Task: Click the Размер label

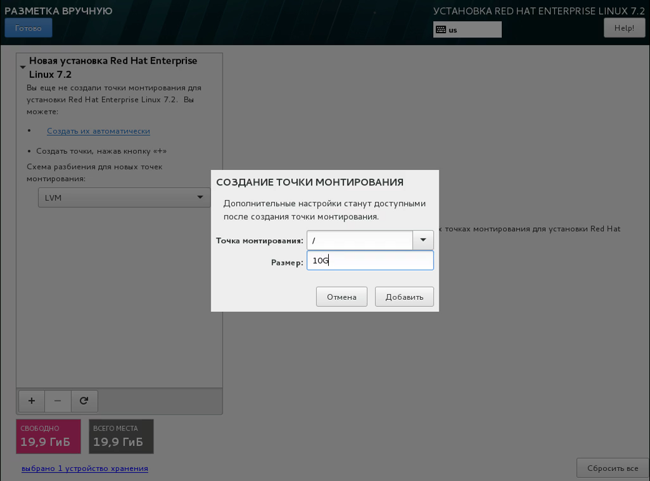Action: pyautogui.click(x=287, y=262)
